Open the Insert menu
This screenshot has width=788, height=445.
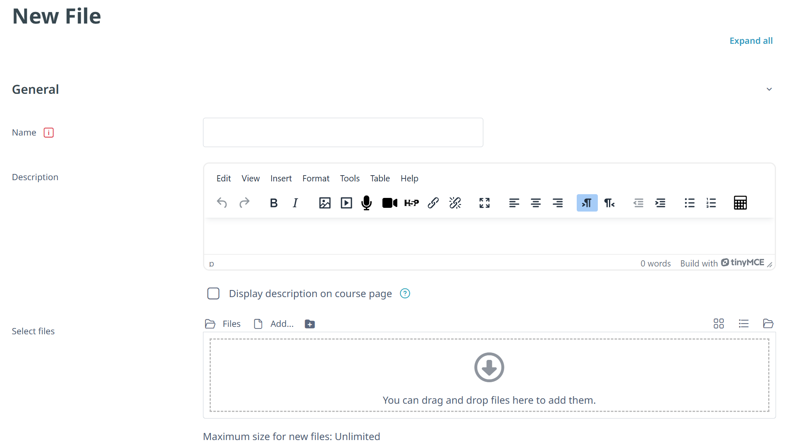[x=281, y=178]
